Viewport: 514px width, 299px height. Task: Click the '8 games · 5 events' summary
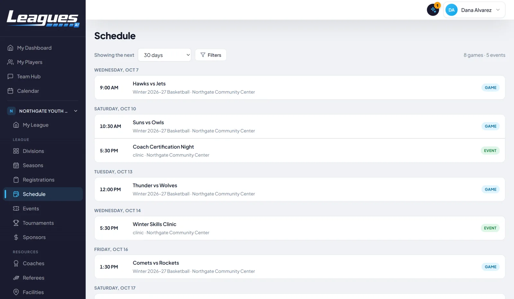point(484,55)
